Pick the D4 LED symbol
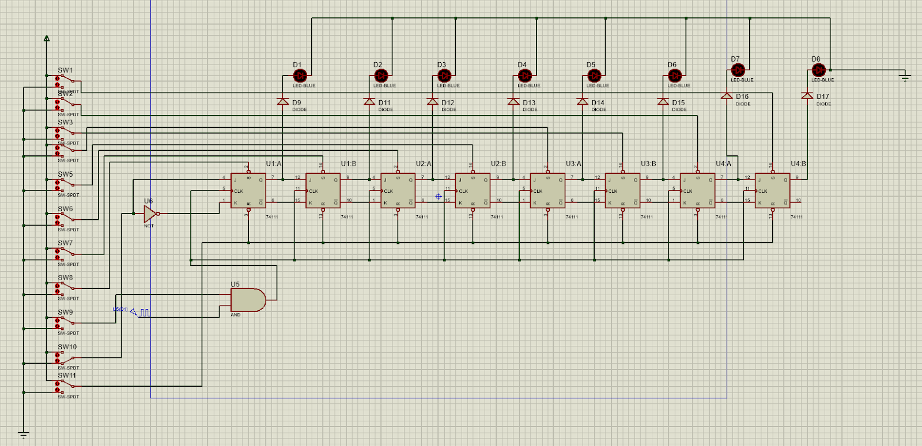 point(525,75)
